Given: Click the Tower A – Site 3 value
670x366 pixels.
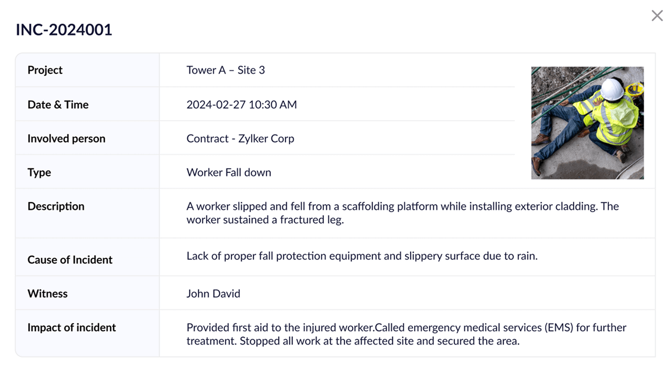Looking at the screenshot, I should click(x=225, y=70).
